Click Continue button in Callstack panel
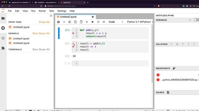 click(x=172, y=44)
